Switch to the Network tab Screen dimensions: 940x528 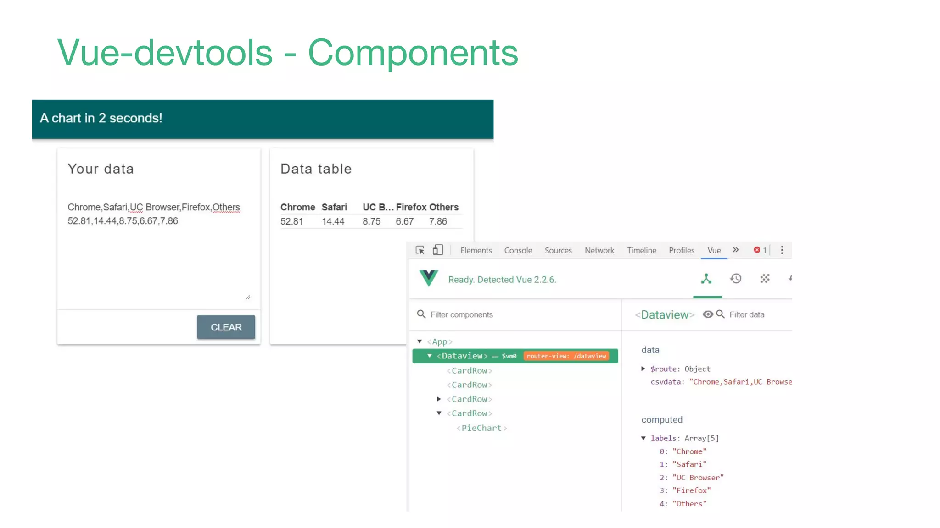click(599, 250)
